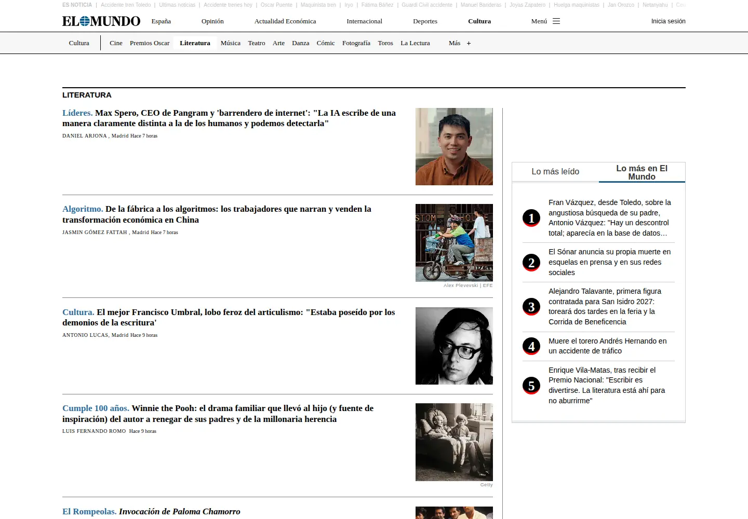Go to the Opinión section
This screenshot has height=519, width=748.
(x=212, y=21)
